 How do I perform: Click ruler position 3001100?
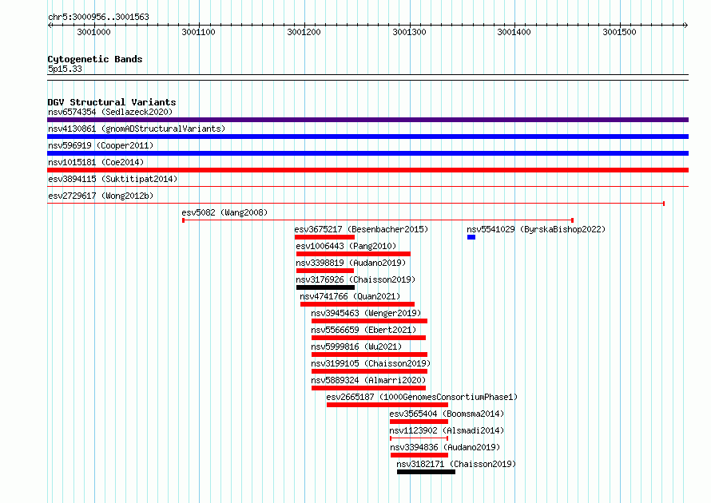point(199,32)
